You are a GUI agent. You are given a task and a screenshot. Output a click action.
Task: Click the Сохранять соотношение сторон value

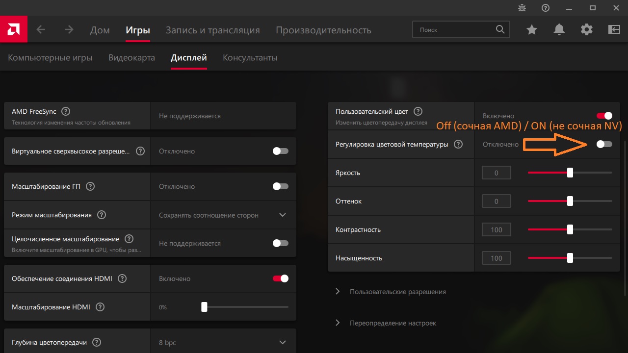[209, 215]
